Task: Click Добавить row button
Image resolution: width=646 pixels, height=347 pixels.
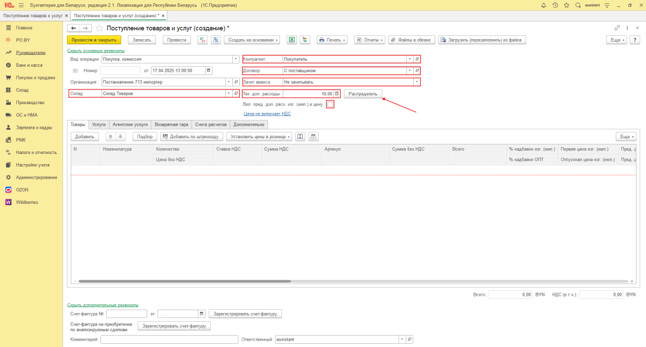Action: tap(85, 136)
